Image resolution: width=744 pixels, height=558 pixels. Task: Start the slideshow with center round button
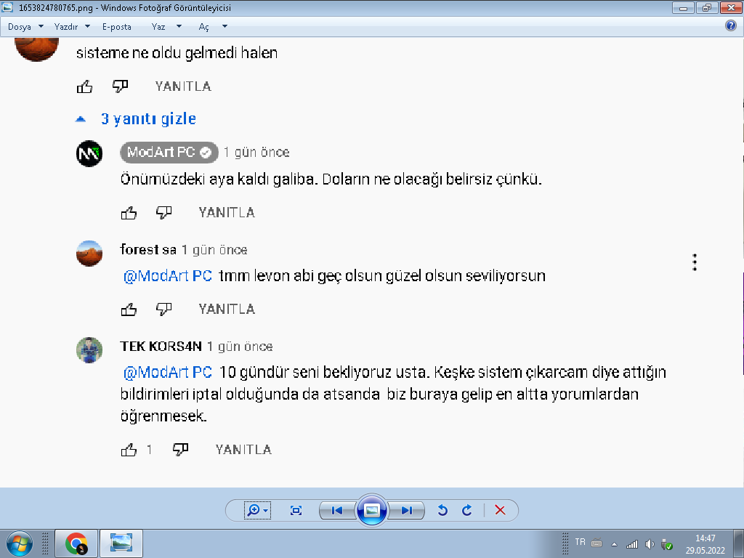click(x=371, y=511)
